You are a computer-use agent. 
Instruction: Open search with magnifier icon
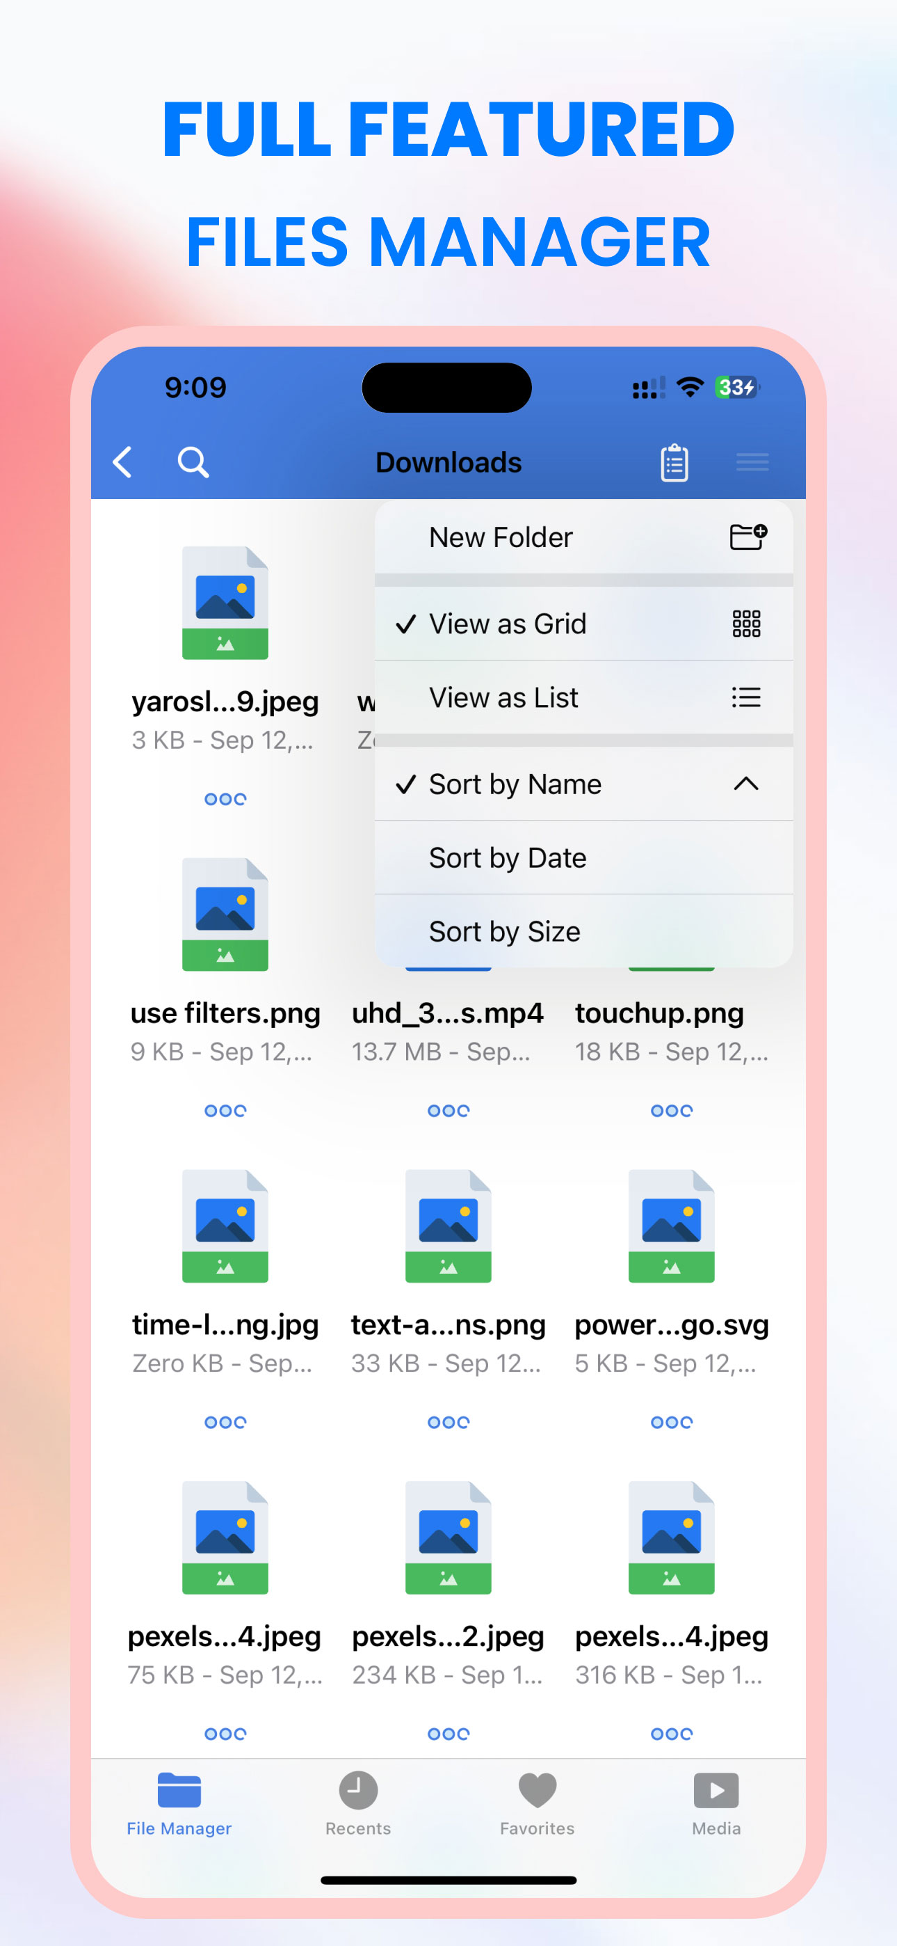193,461
